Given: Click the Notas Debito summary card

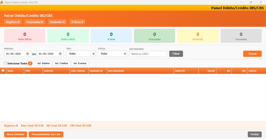Looking at the screenshot, I should [25, 36].
